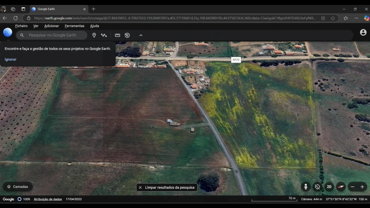
Task: Zoom in with the plus button
Action: 362,187
